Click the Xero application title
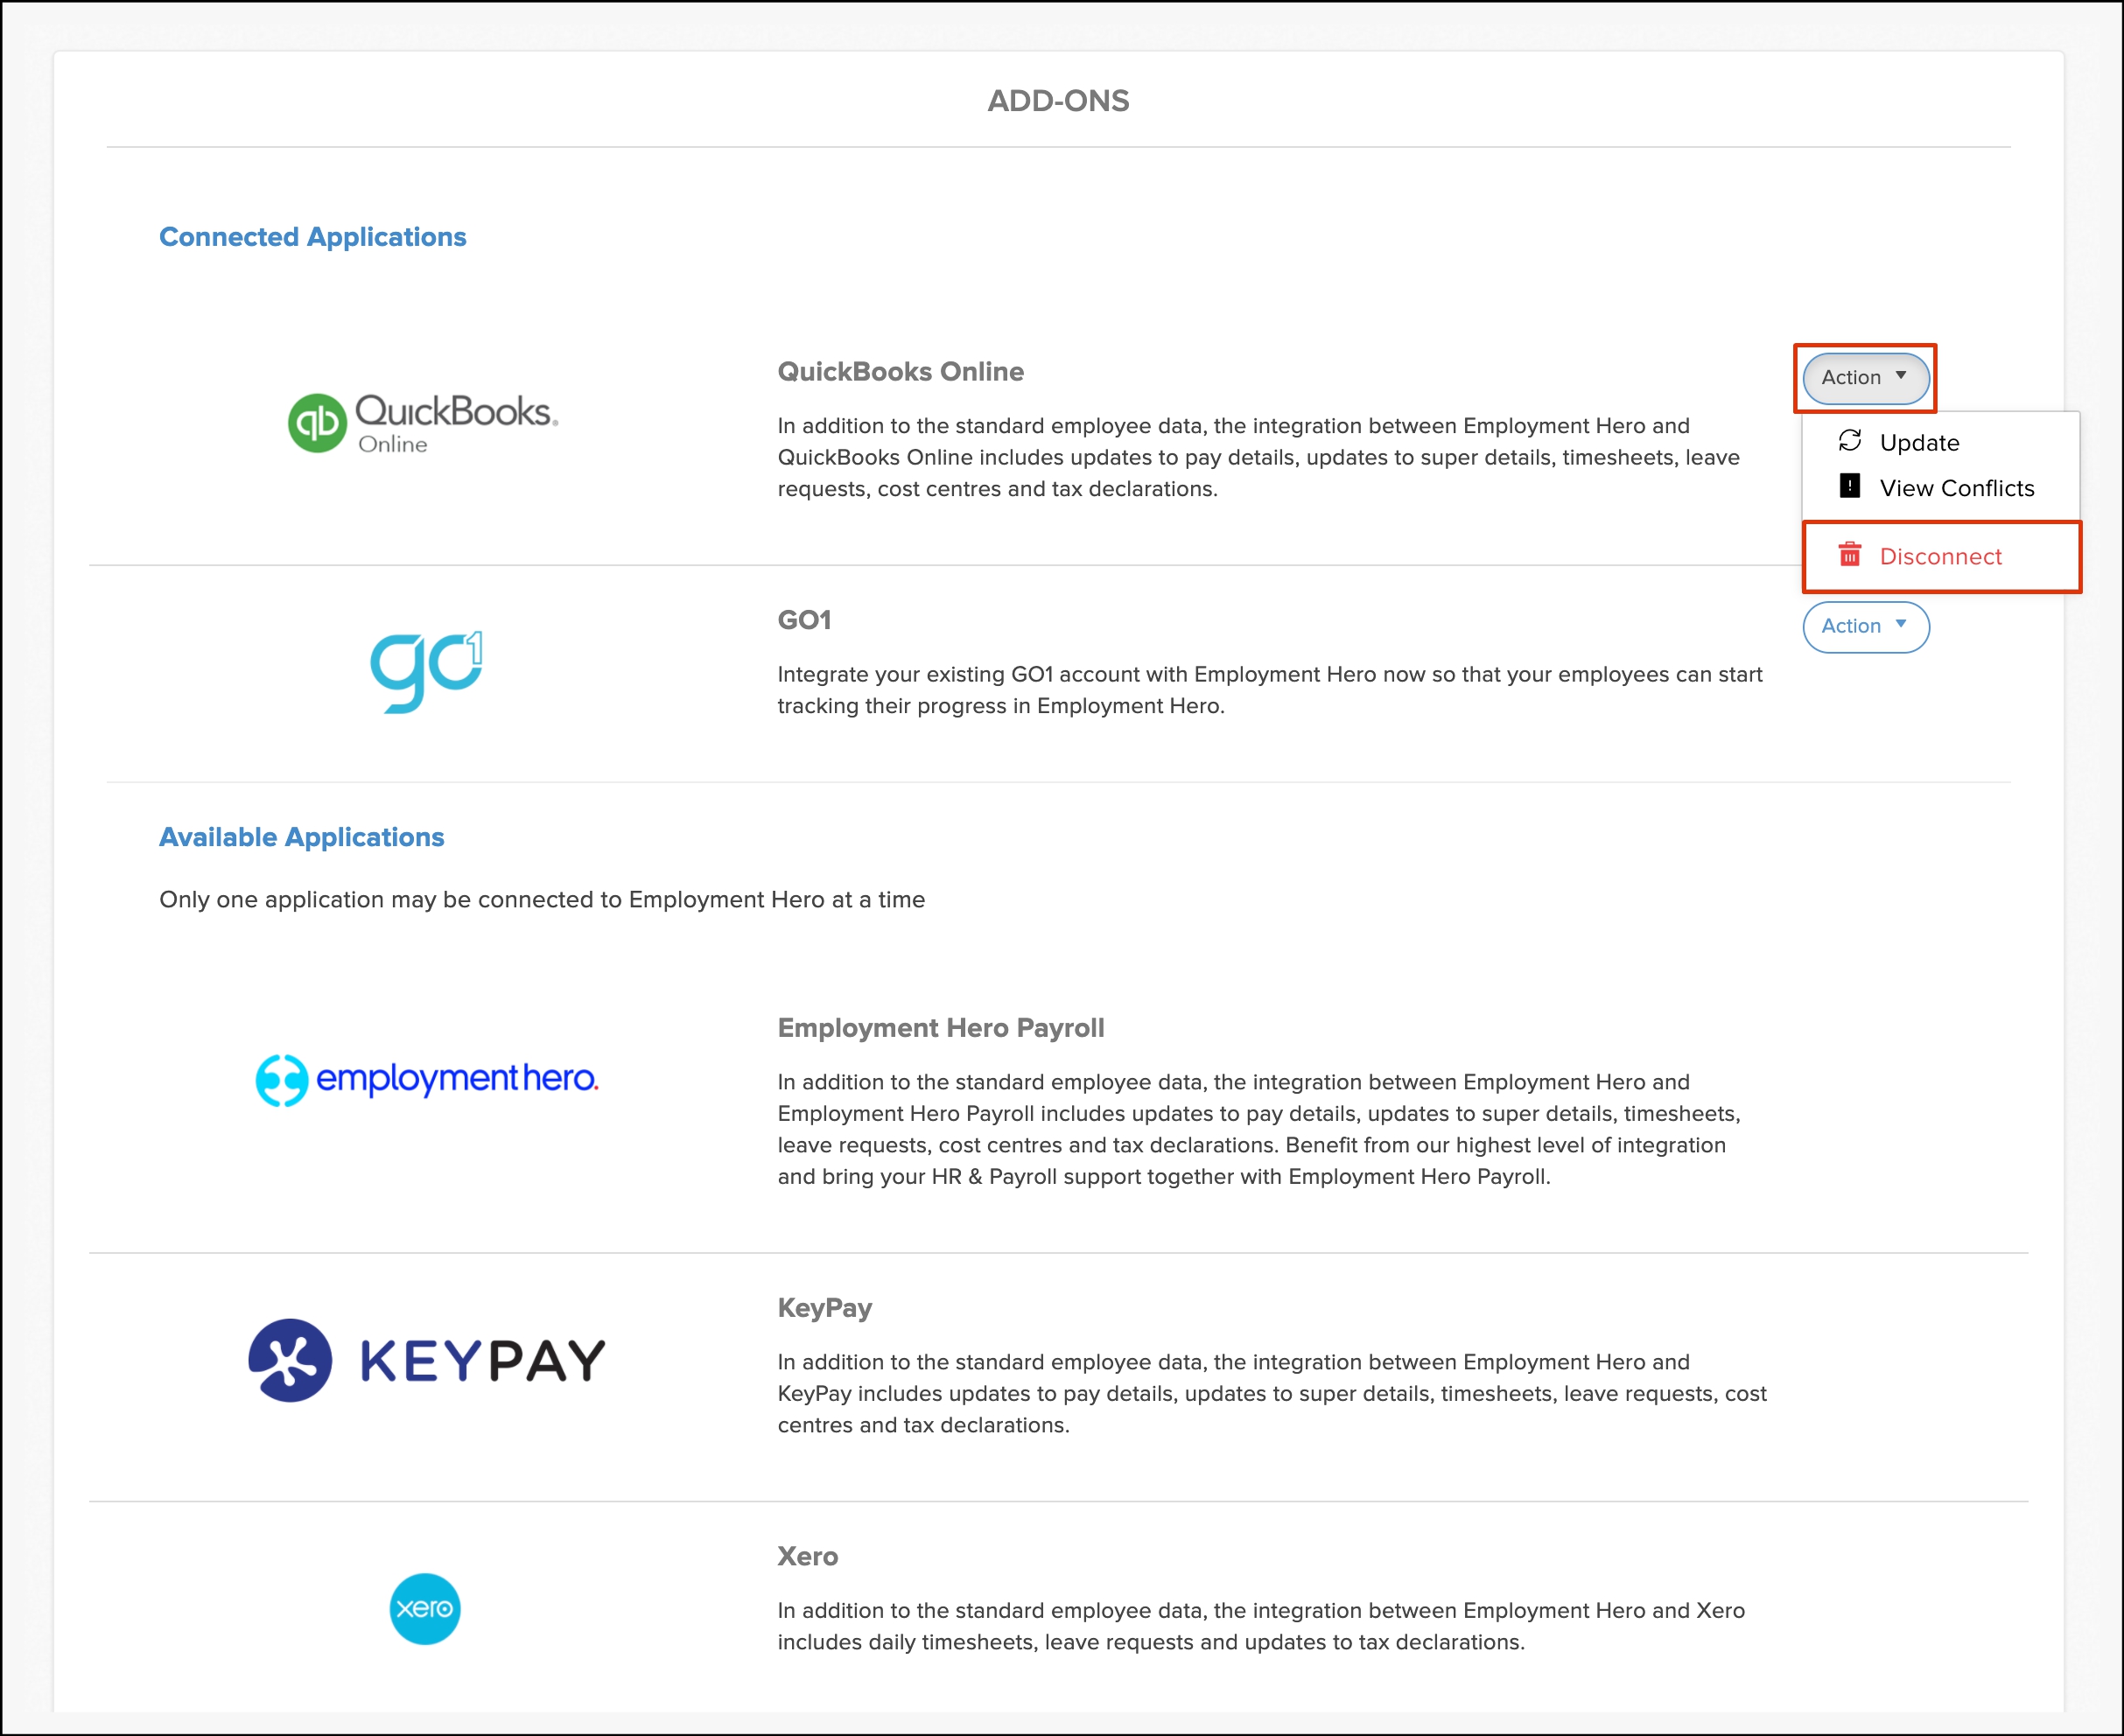The image size is (2124, 1736). (x=807, y=1557)
